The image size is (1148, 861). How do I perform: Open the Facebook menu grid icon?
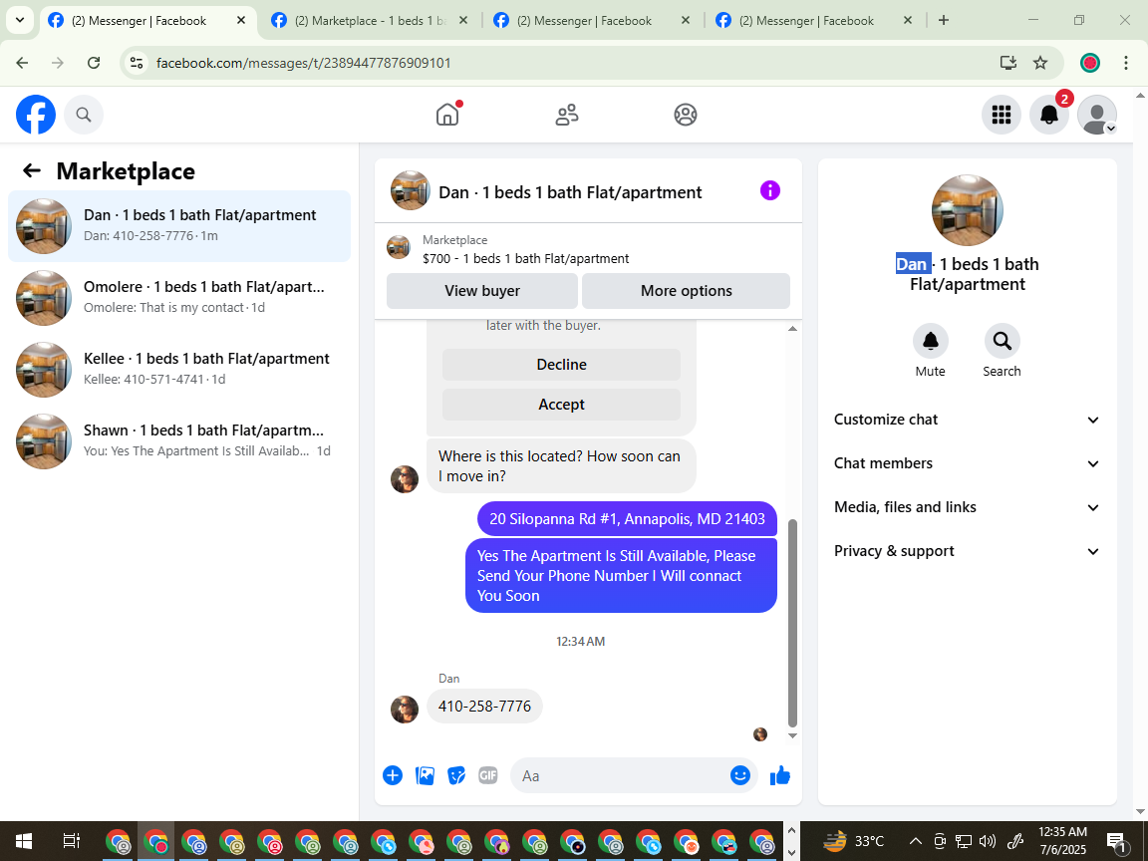pos(1001,115)
